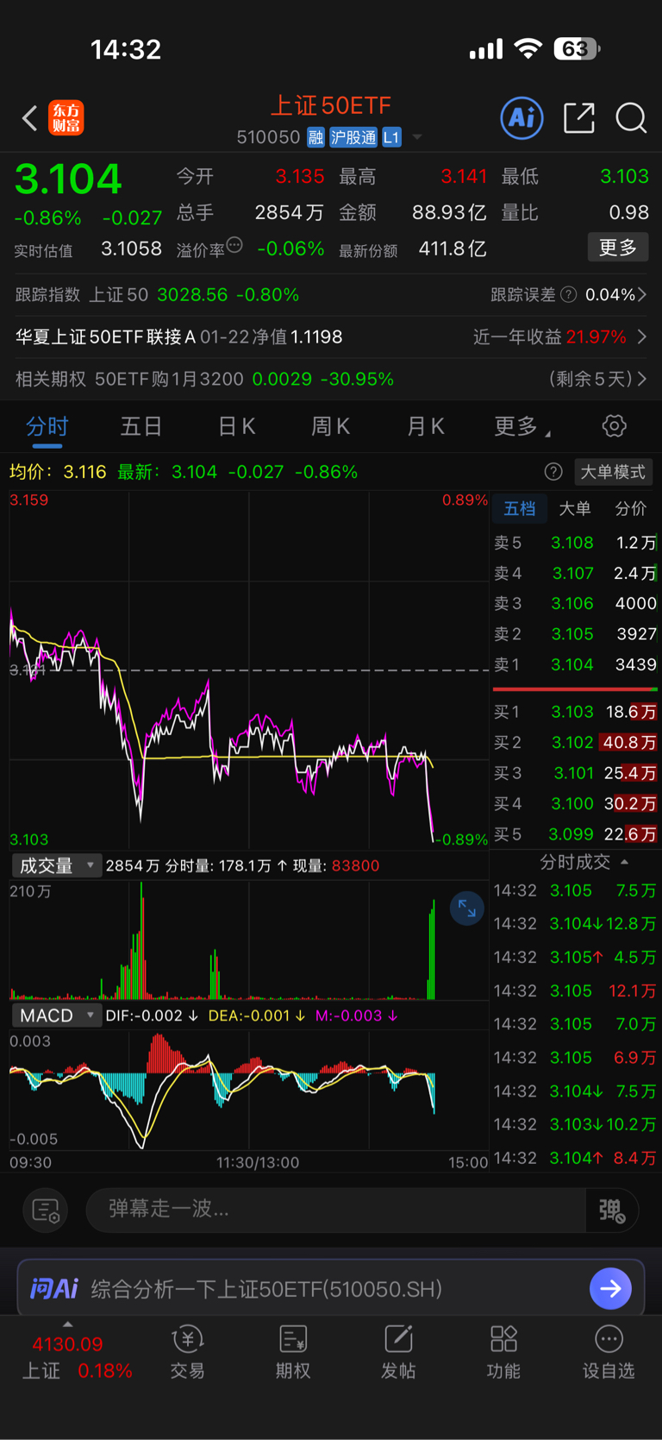Tap the 上证50ETF title
This screenshot has width=662, height=1440.
331,105
